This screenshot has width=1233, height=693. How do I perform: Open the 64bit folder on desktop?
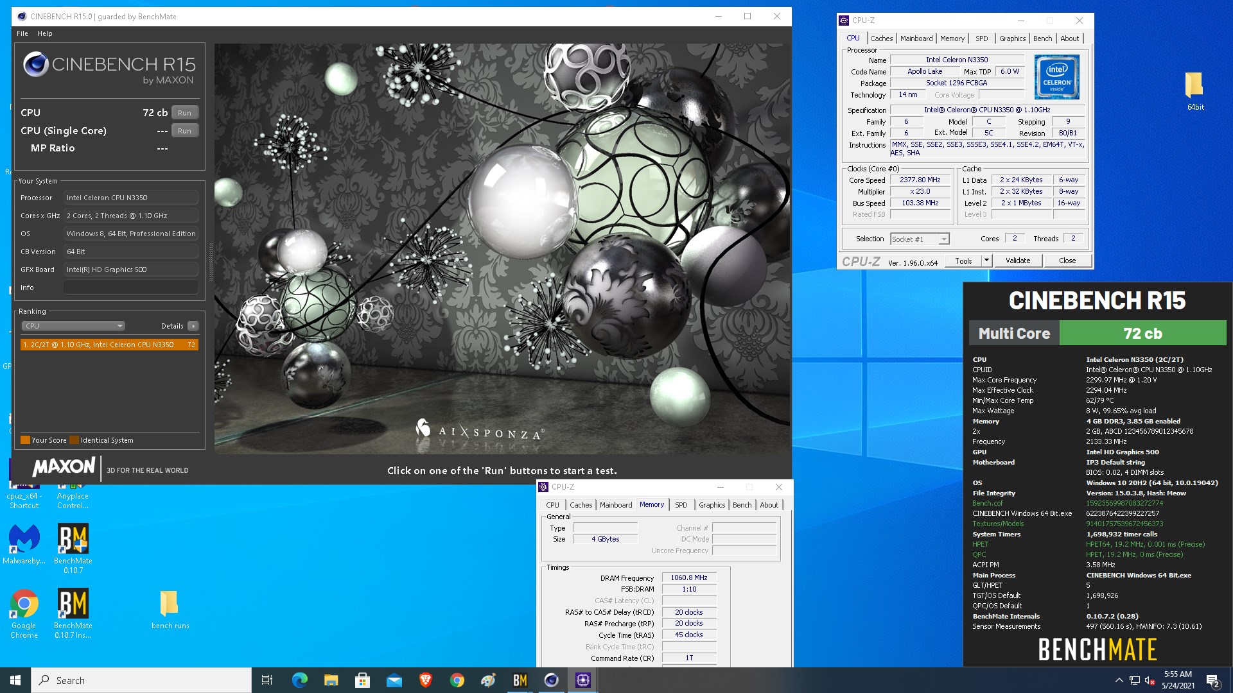click(1194, 91)
